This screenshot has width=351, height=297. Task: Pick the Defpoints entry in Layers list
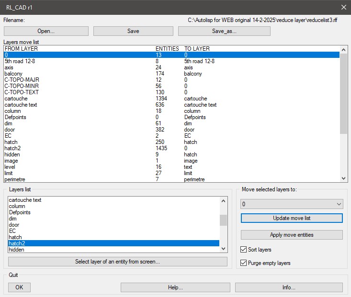pyautogui.click(x=20, y=212)
